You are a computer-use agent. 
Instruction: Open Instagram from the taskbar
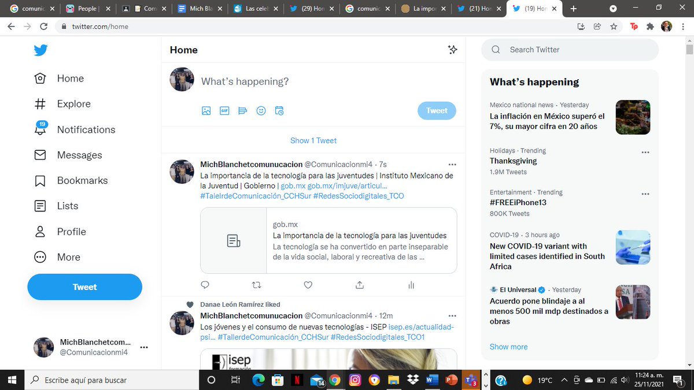pyautogui.click(x=355, y=380)
